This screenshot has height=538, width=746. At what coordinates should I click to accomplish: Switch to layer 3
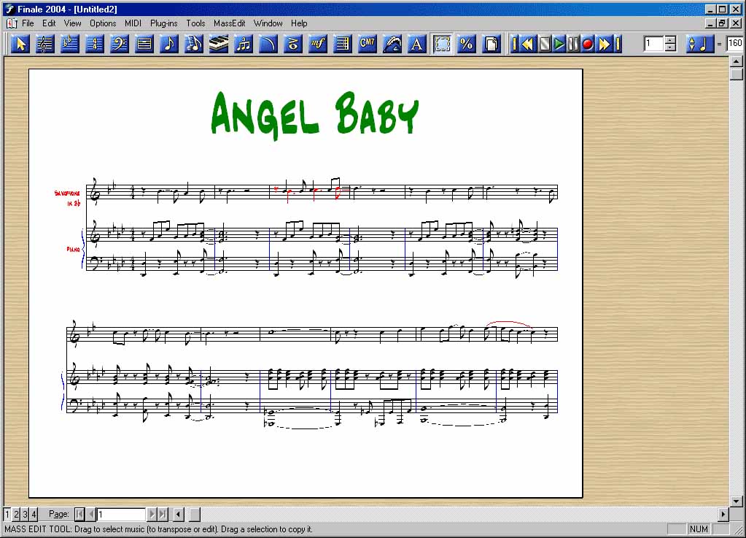pyautogui.click(x=26, y=514)
